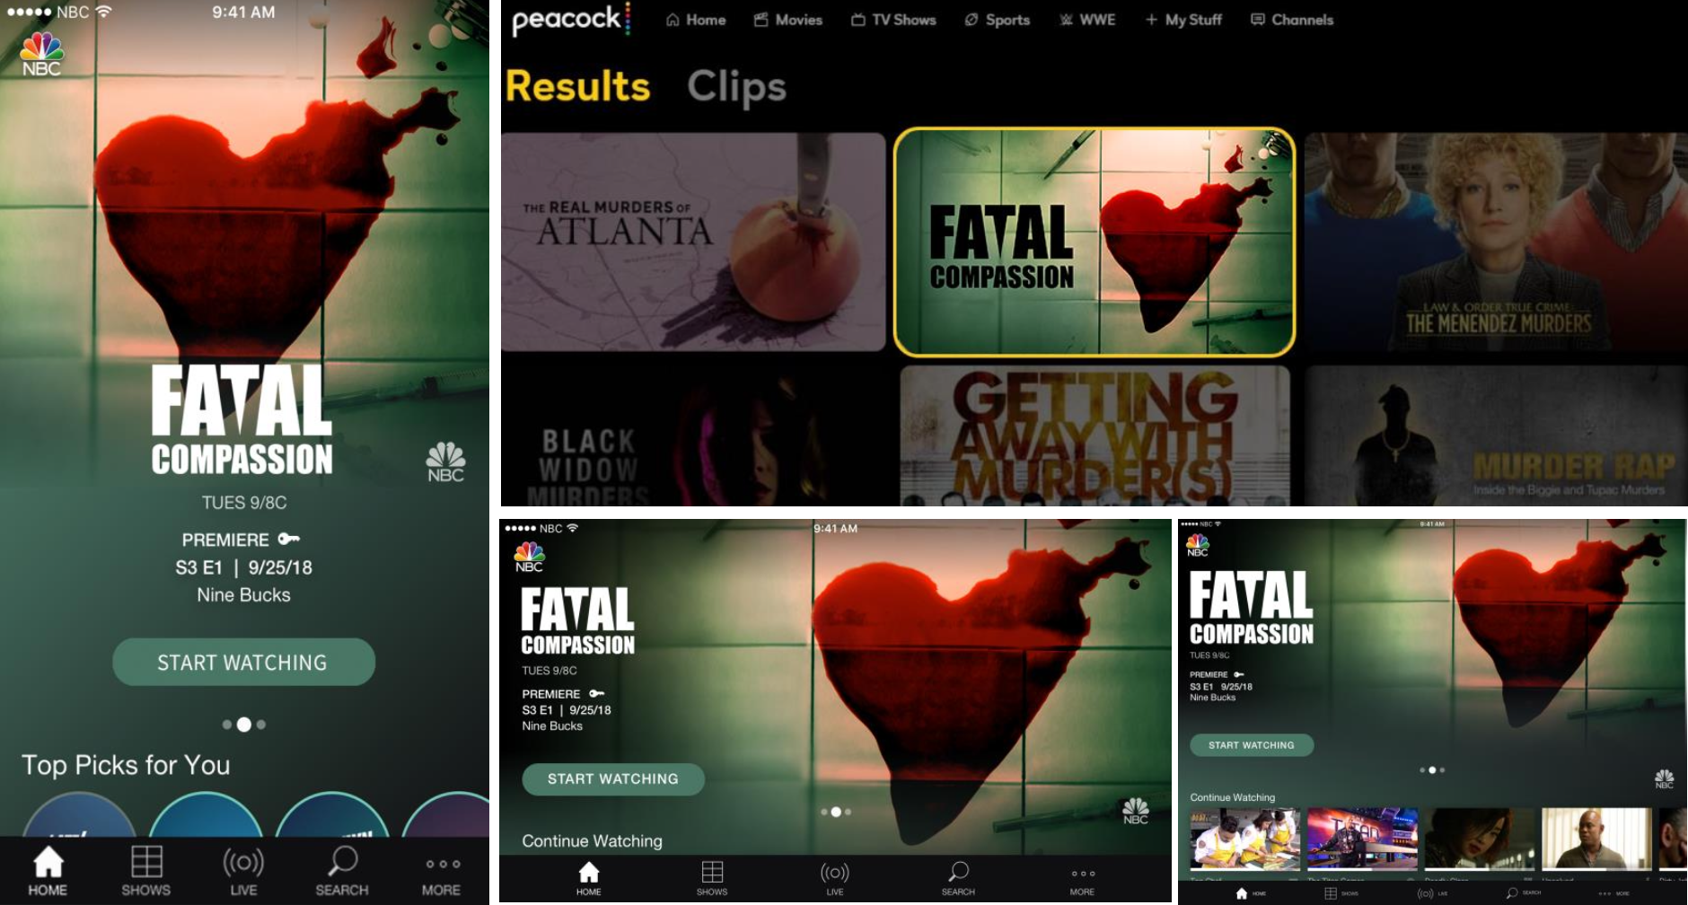Switch to the Clips tab in Peacock

(x=736, y=87)
